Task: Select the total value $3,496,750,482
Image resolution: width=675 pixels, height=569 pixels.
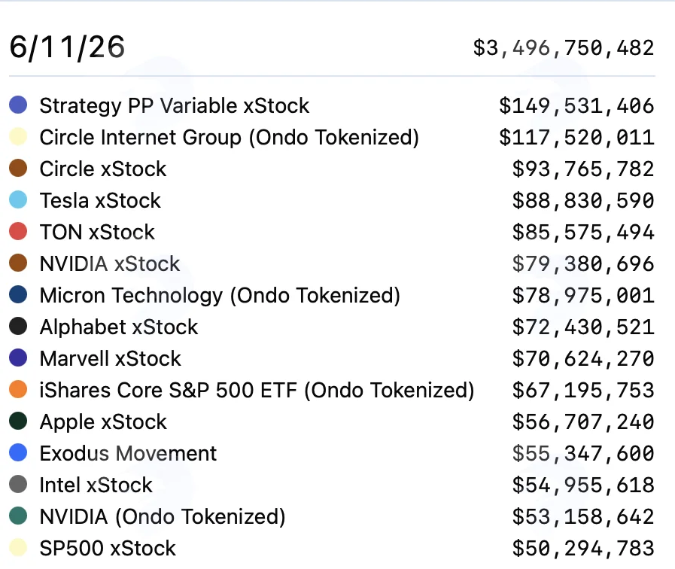Action: coord(564,47)
